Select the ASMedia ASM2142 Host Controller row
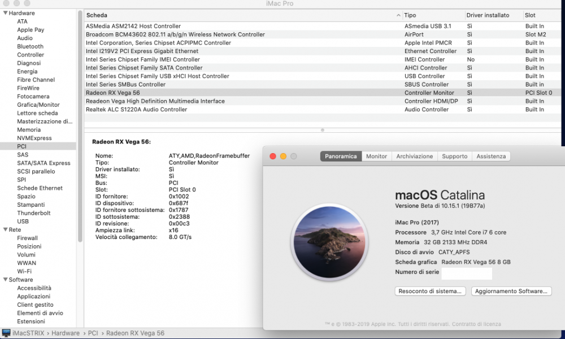This screenshot has height=339, width=565. click(x=322, y=26)
